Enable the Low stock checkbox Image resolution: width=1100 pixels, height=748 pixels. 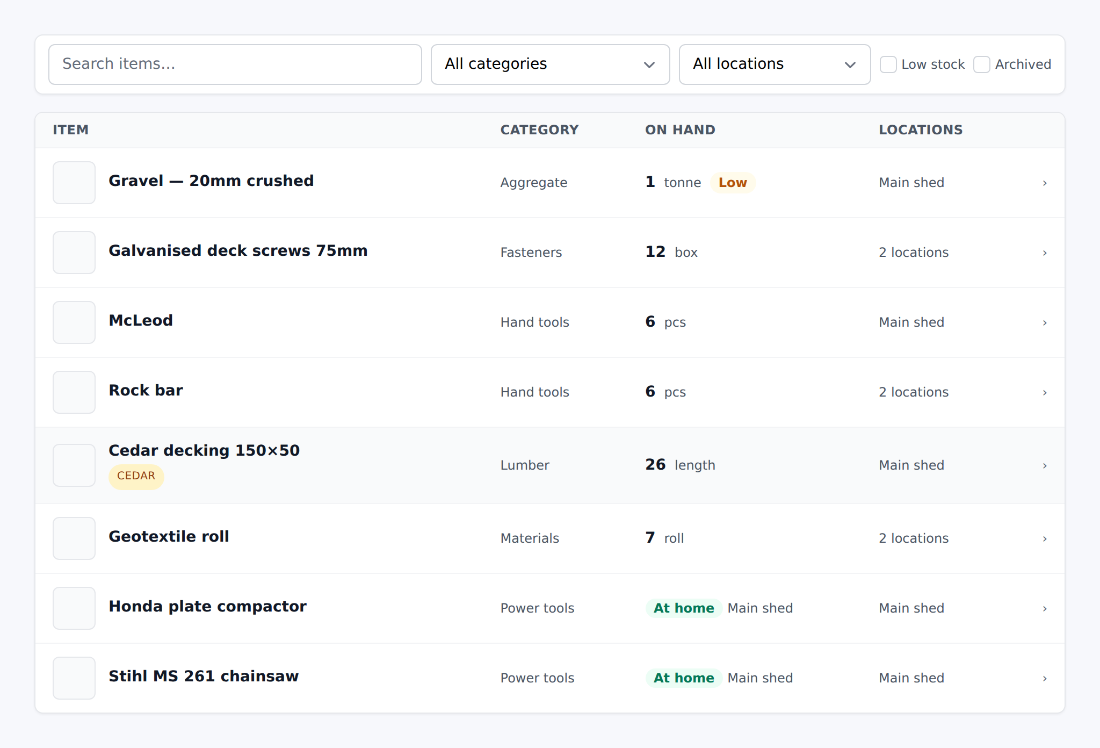point(888,64)
